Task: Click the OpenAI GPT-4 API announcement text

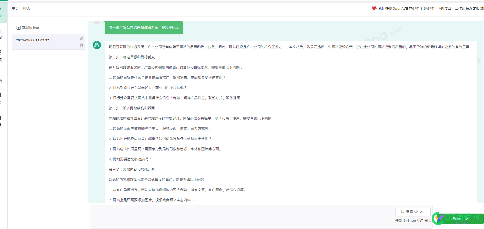Action: click(431, 8)
